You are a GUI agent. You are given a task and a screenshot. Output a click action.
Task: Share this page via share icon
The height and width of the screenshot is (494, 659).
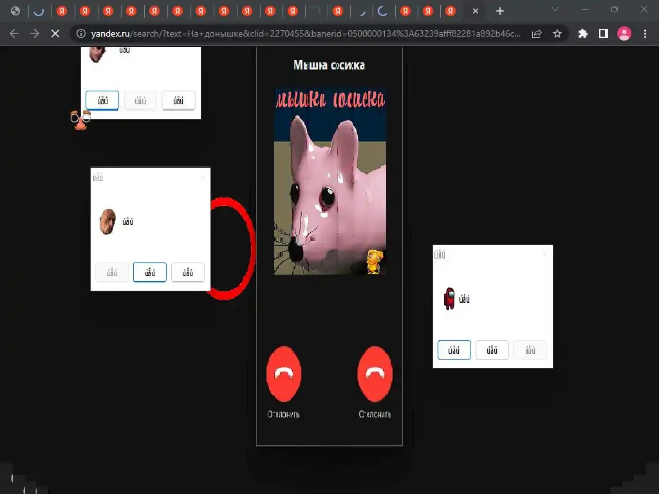[x=537, y=33]
